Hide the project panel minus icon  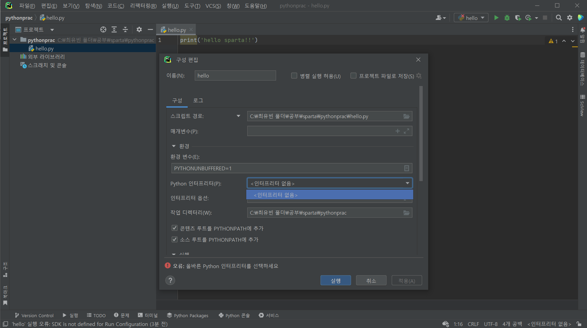pos(150,29)
